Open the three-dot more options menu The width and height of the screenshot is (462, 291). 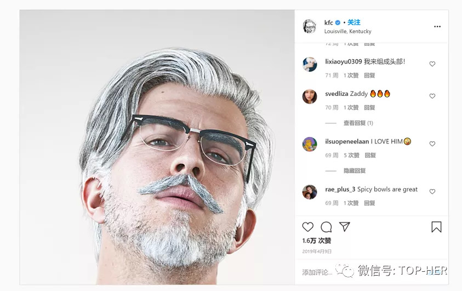[x=437, y=26]
